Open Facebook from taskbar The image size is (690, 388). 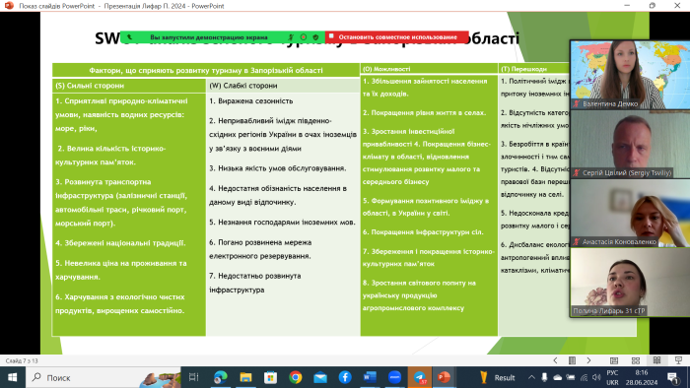(x=345, y=377)
